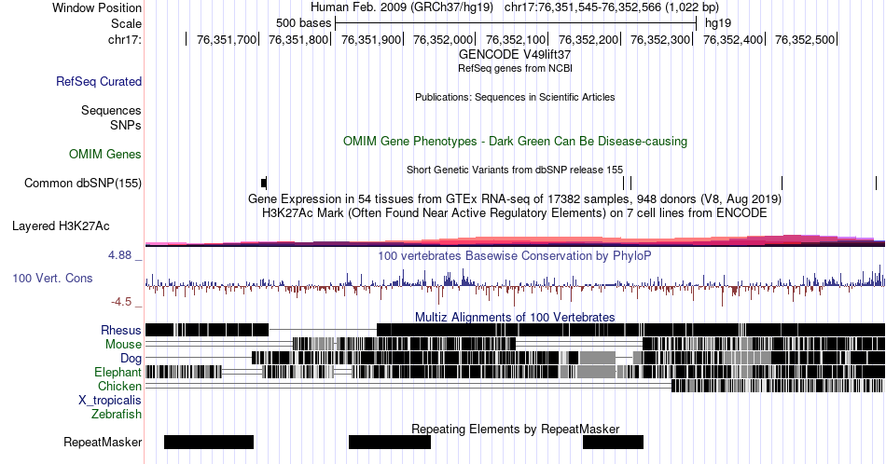Click the Scale label
The width and height of the screenshot is (886, 464).
point(126,23)
